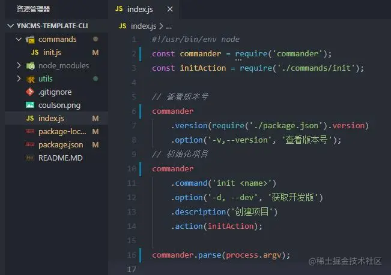Screen dimensions: 391x275
Task: Open coulson.png from the file tree
Action: [59, 105]
